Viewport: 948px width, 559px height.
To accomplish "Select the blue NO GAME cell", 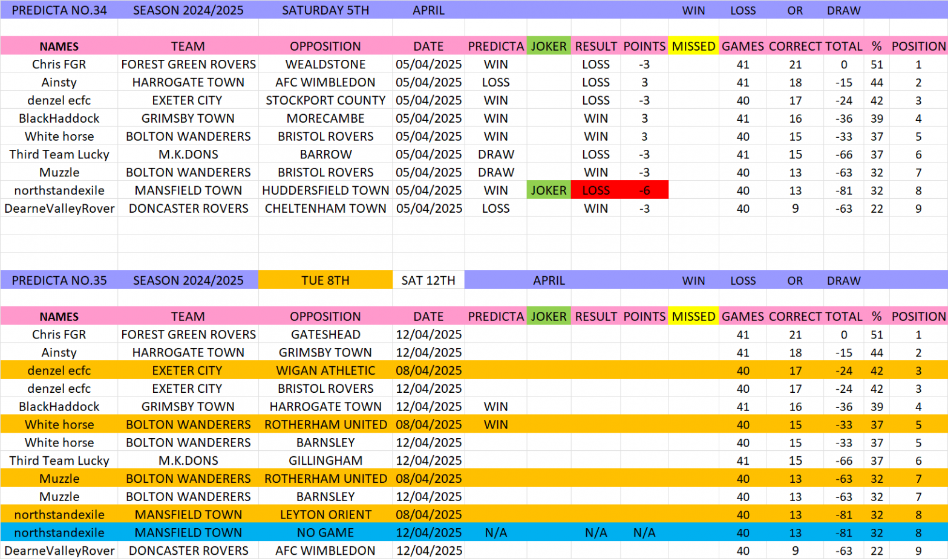I will (325, 533).
